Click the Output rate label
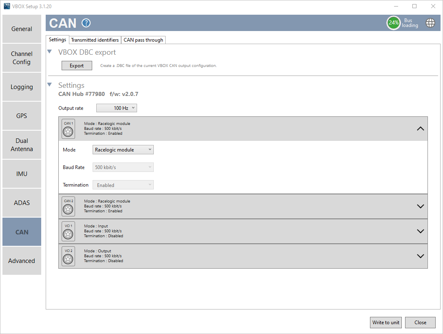This screenshot has height=334, width=443. coord(71,108)
